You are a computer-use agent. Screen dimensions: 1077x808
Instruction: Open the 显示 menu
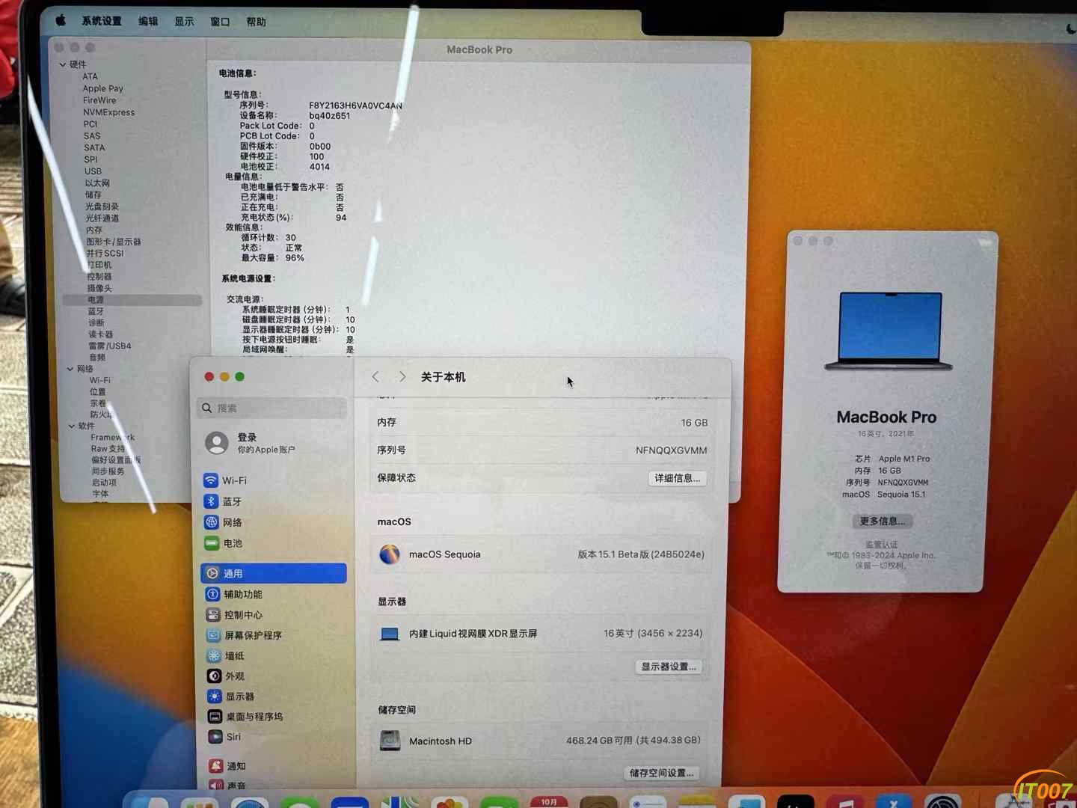[x=184, y=22]
